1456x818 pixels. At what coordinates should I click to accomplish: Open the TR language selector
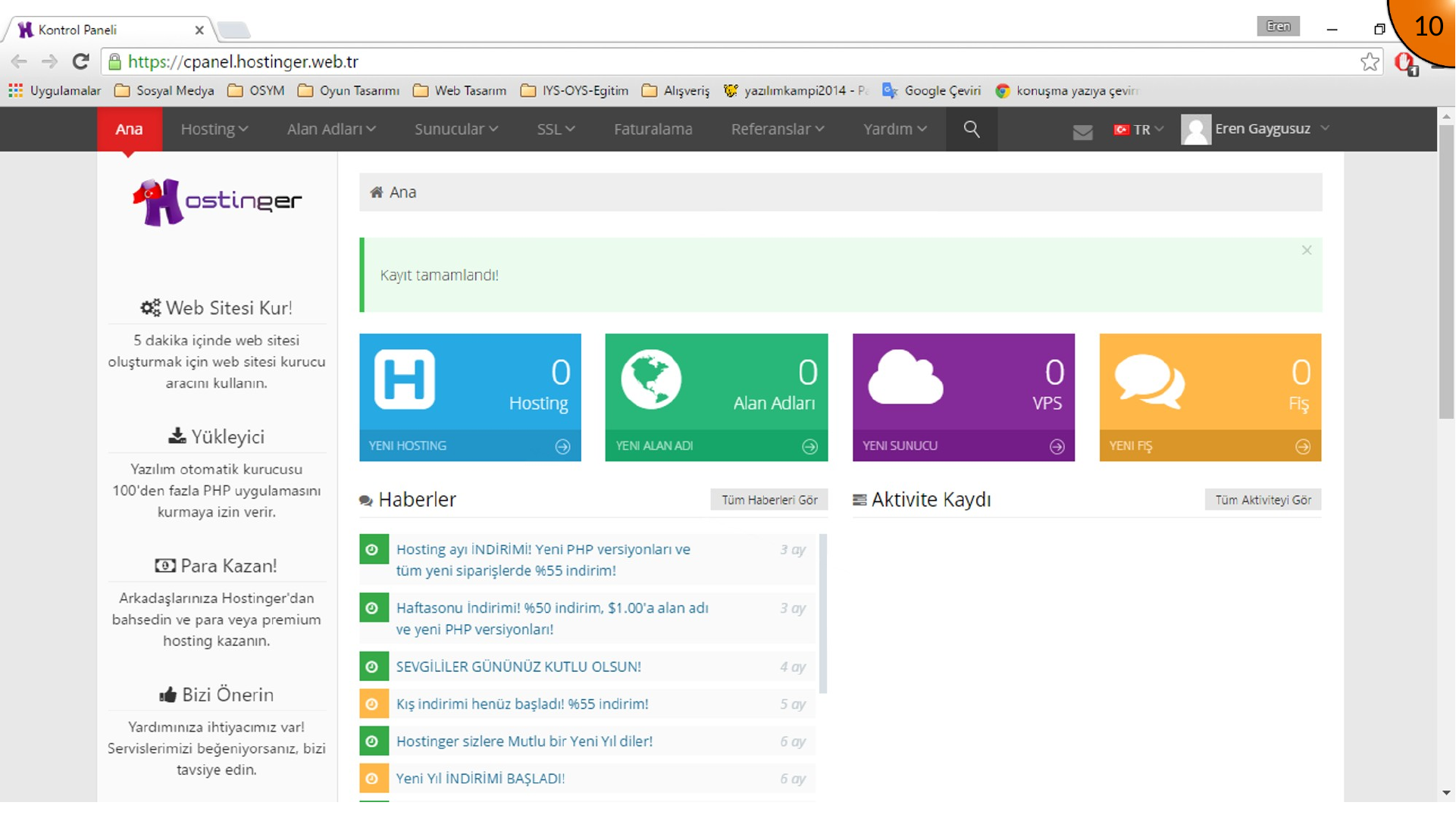pyautogui.click(x=1138, y=130)
